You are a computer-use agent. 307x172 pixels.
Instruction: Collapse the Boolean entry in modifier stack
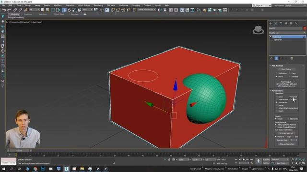271,37
